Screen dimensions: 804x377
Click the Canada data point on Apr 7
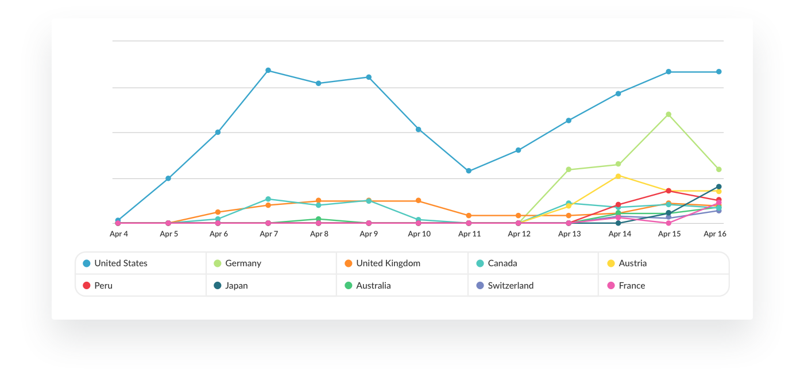(x=268, y=199)
